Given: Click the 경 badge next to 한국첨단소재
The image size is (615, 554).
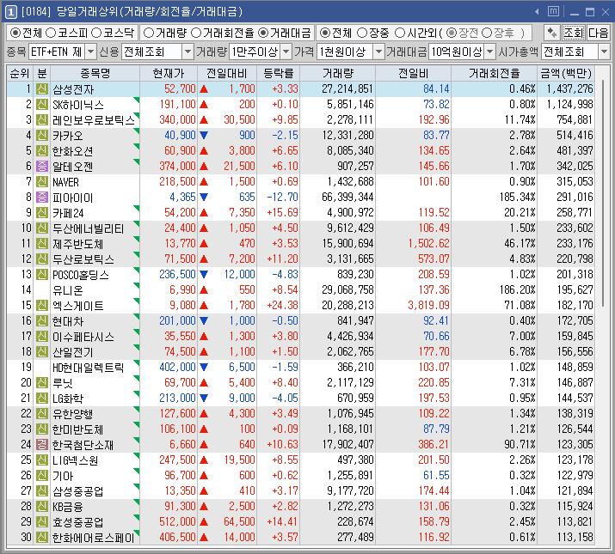Looking at the screenshot, I should pyautogui.click(x=42, y=444).
